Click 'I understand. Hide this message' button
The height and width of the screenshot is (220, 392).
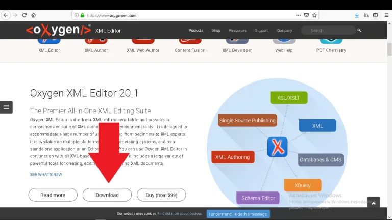(238, 214)
